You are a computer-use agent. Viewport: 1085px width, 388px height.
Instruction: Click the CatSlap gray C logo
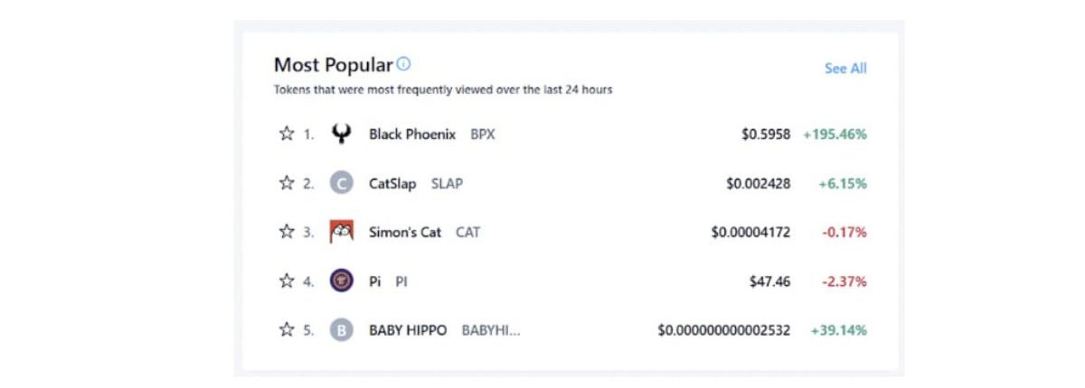(341, 183)
